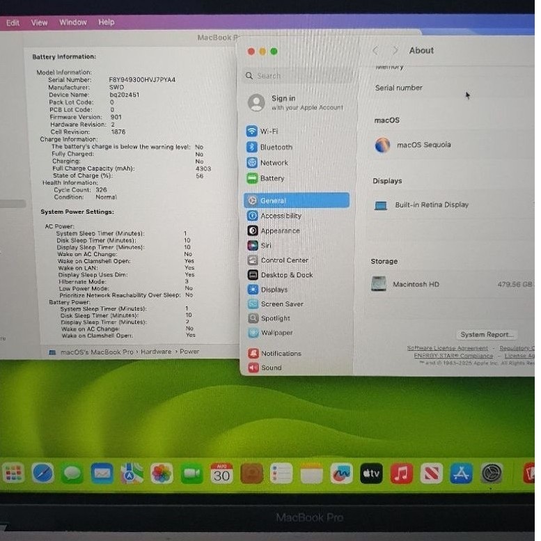Open Mail from the Dock
The width and height of the screenshot is (541, 541).
pyautogui.click(x=102, y=473)
